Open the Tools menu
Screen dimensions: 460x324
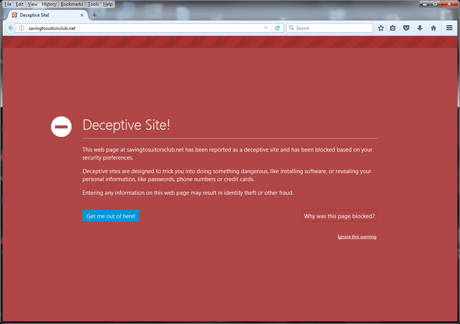tap(93, 4)
